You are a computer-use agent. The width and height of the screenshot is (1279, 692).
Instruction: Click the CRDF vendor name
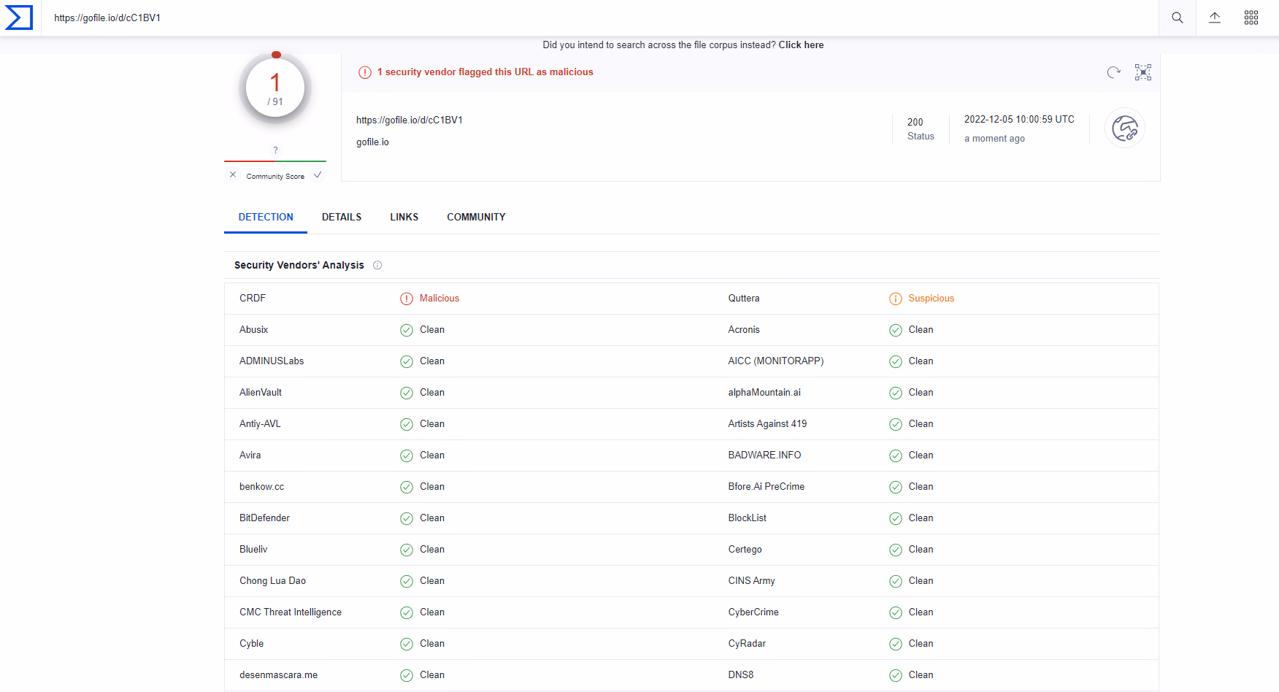[x=253, y=298]
